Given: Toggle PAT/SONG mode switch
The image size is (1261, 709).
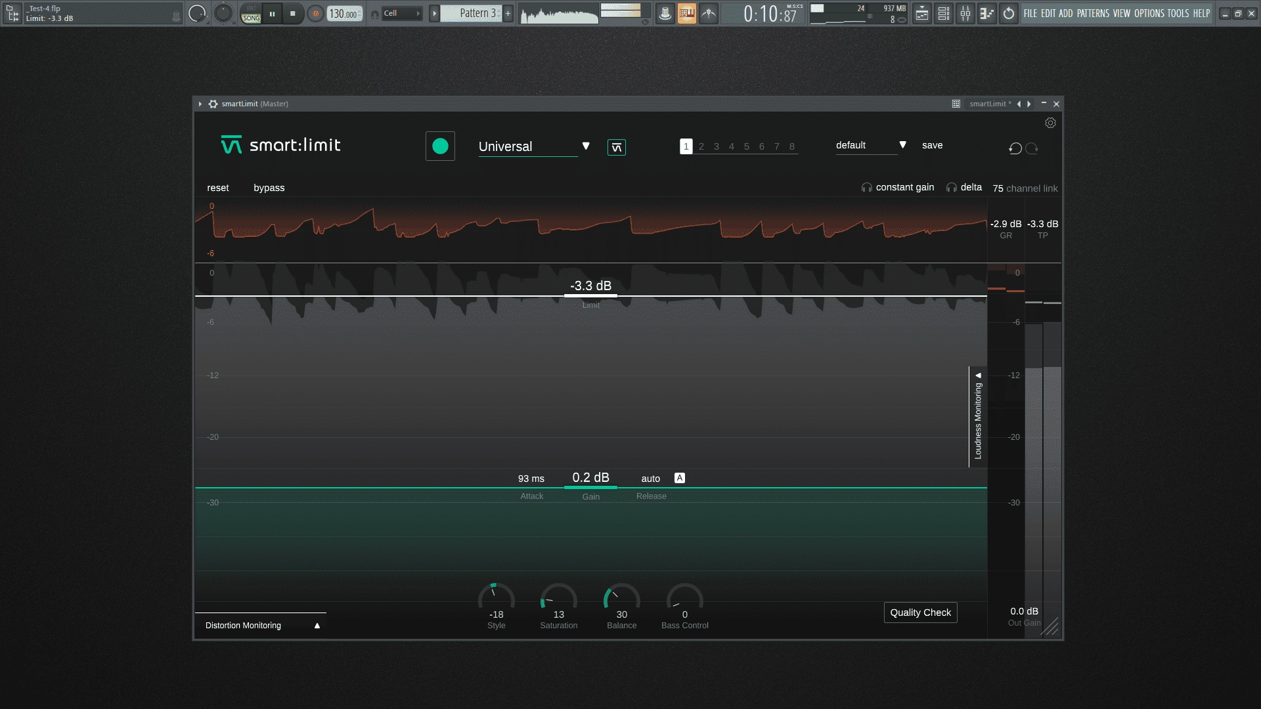Looking at the screenshot, I should click(250, 14).
